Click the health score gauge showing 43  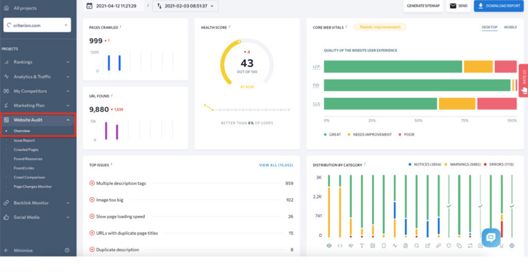(x=247, y=62)
